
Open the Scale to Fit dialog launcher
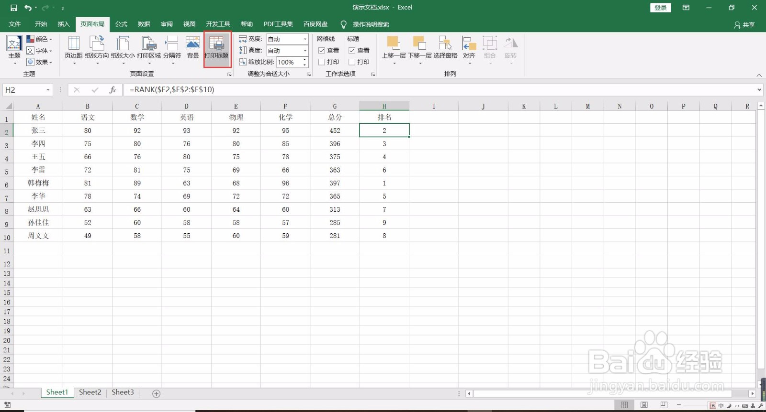tap(309, 74)
